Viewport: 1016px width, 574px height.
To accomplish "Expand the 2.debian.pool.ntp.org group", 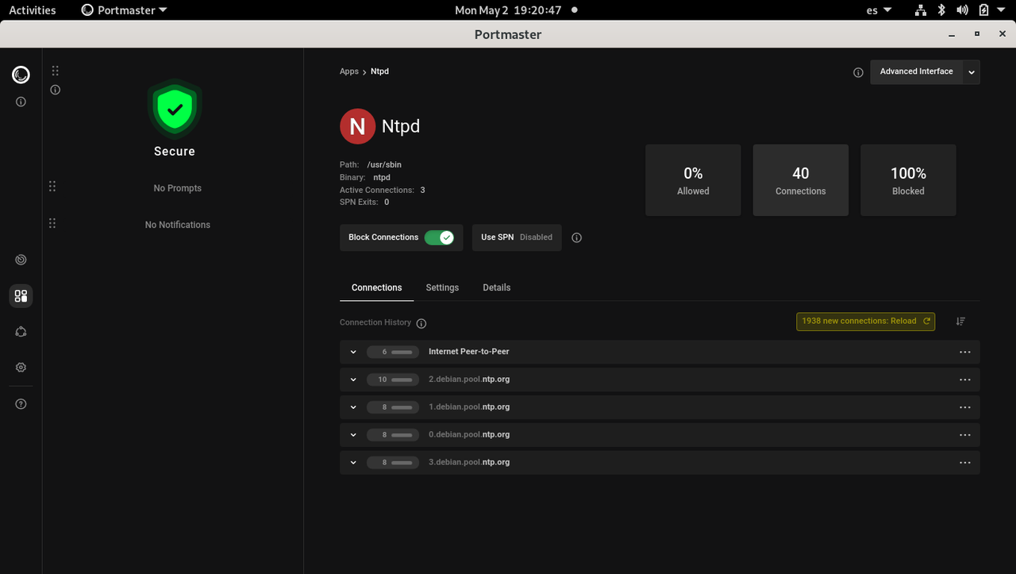I will click(x=353, y=379).
